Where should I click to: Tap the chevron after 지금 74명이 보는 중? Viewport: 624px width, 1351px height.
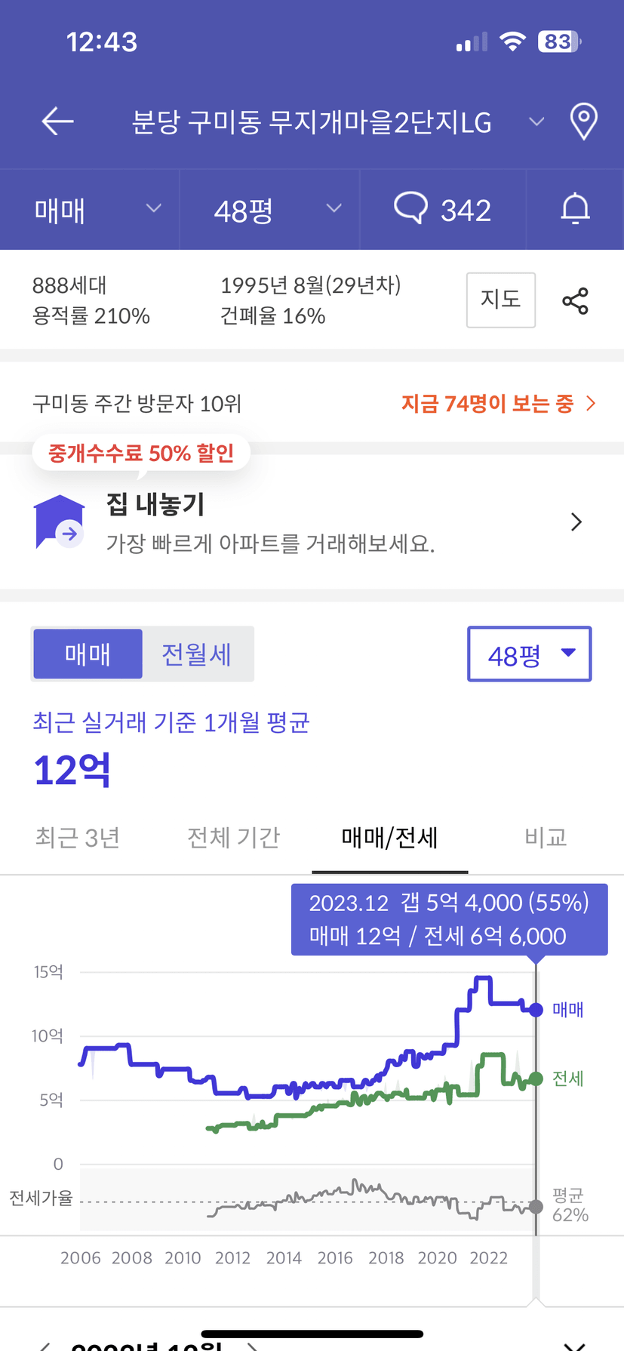click(591, 404)
